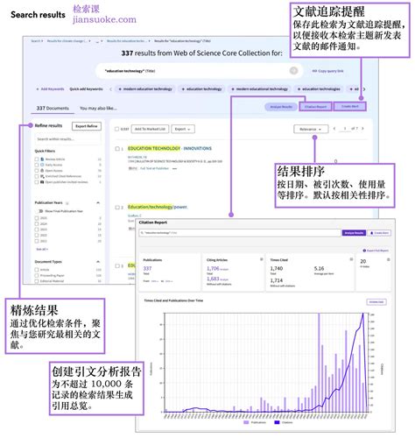This screenshot has width=415, height=438.
Task: Go to the previous results page arrow
Action: click(334, 129)
